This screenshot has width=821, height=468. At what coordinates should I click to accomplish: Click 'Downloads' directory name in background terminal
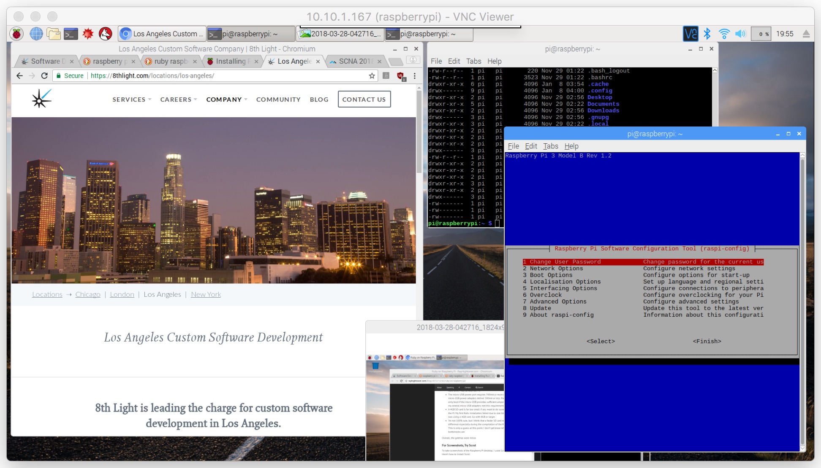603,110
